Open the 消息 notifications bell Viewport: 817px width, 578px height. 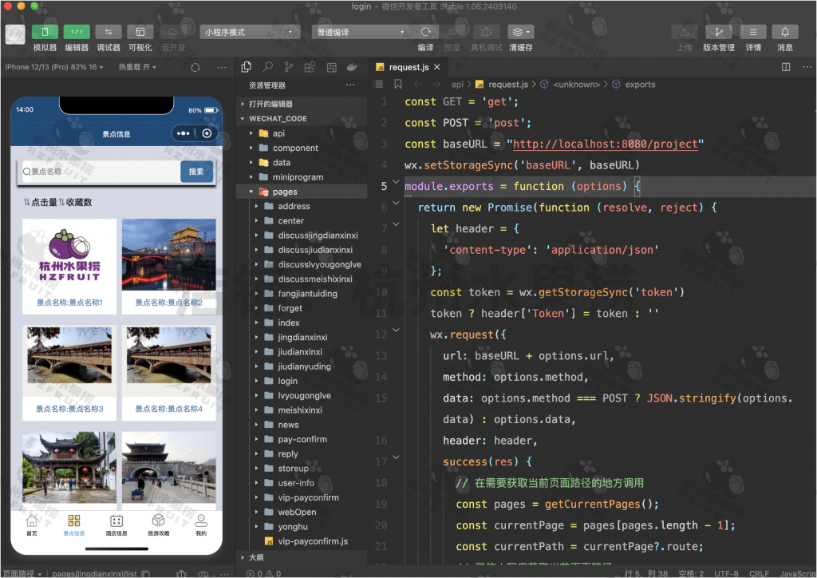785,32
